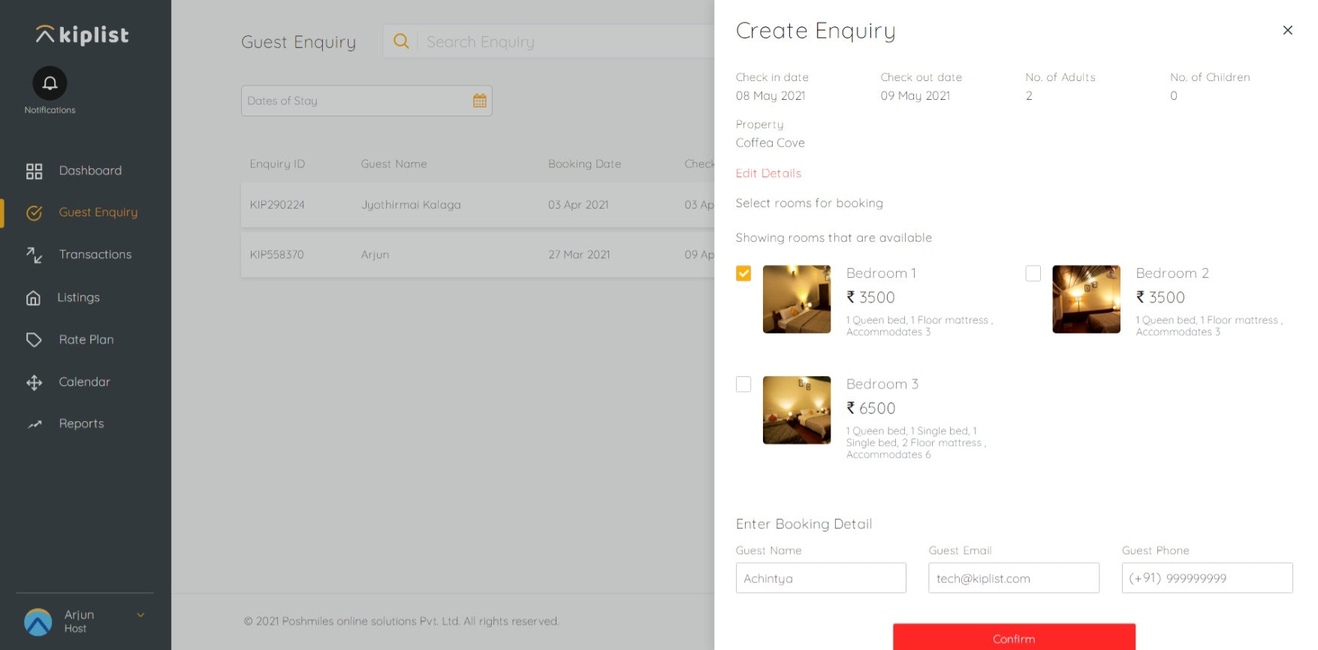Click Arjun's profile avatar
1318x650 pixels.
click(38, 621)
